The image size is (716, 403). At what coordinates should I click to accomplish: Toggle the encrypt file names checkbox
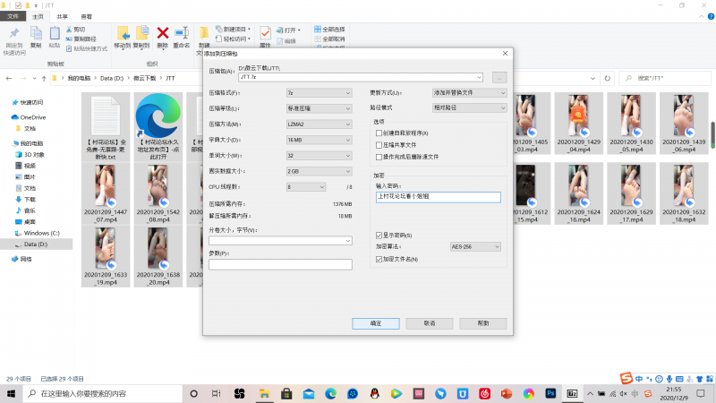click(379, 259)
